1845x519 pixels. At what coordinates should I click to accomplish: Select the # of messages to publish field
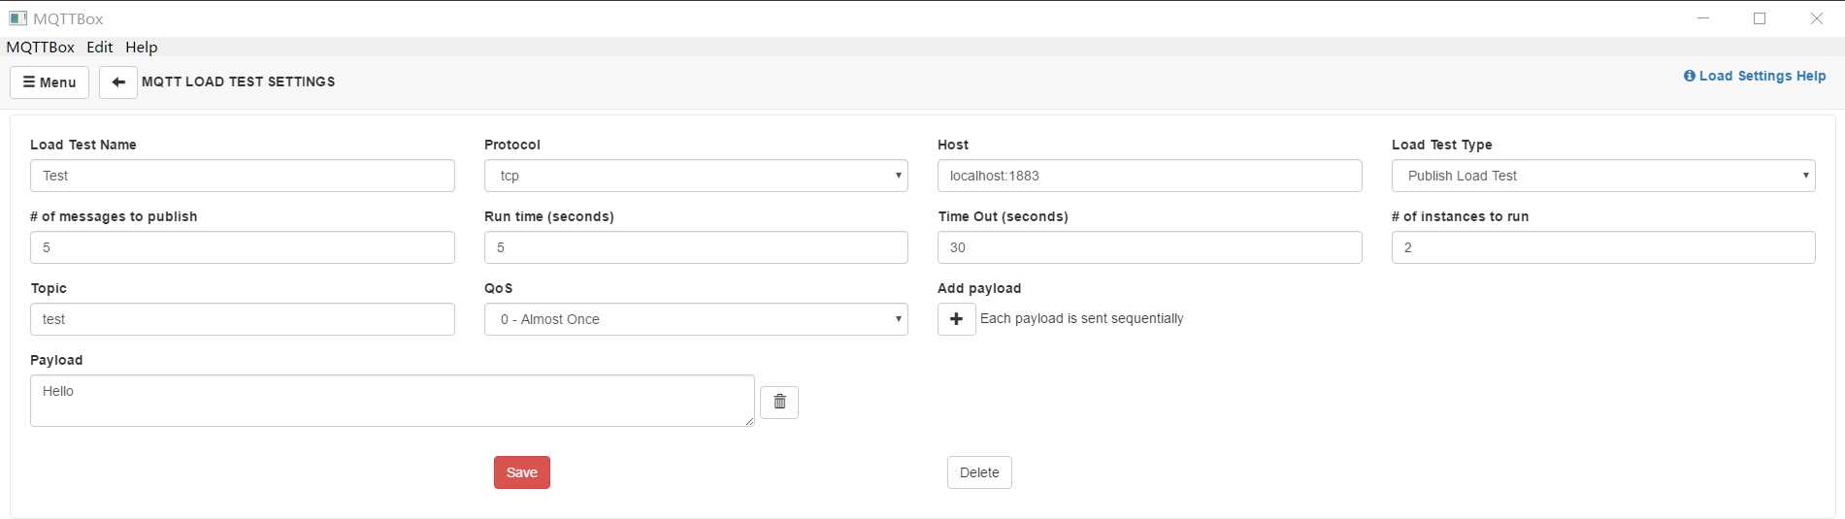click(243, 247)
